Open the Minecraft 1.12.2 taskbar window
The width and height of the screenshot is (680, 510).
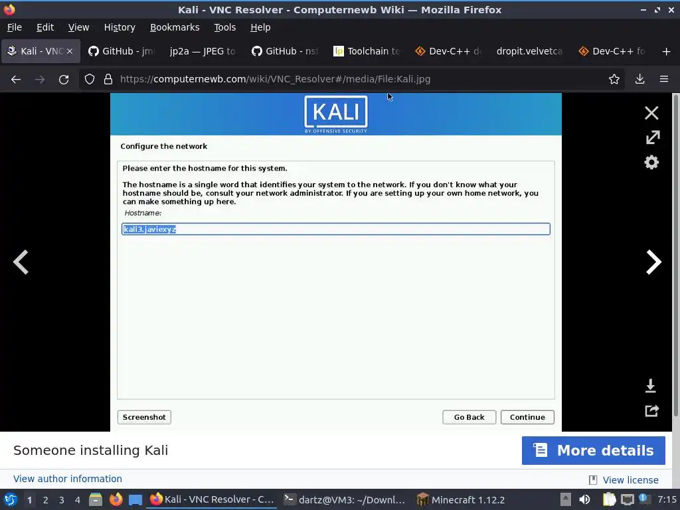coord(461,499)
